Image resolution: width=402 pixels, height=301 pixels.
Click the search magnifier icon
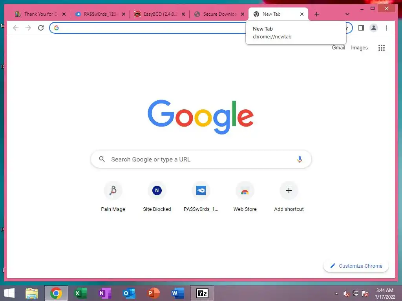tap(102, 159)
